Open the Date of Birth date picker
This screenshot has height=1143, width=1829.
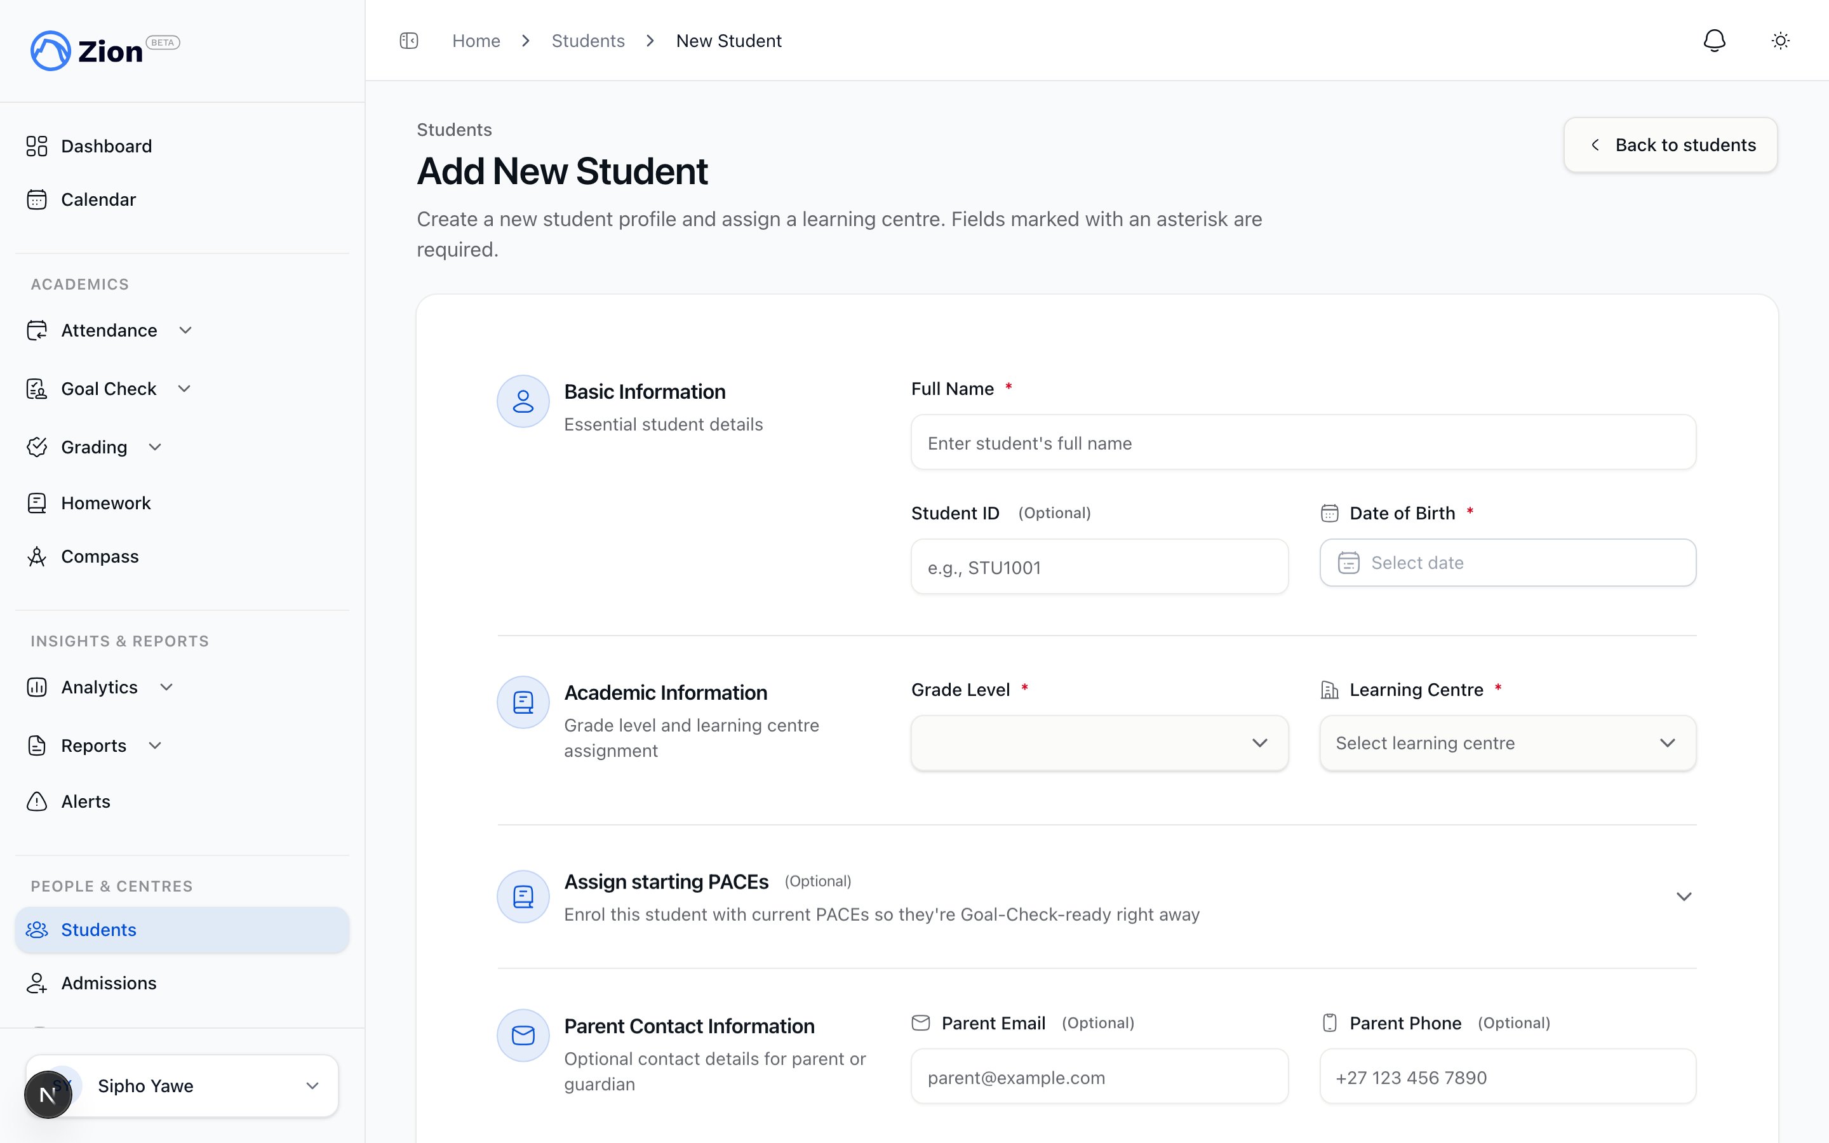[x=1507, y=563]
